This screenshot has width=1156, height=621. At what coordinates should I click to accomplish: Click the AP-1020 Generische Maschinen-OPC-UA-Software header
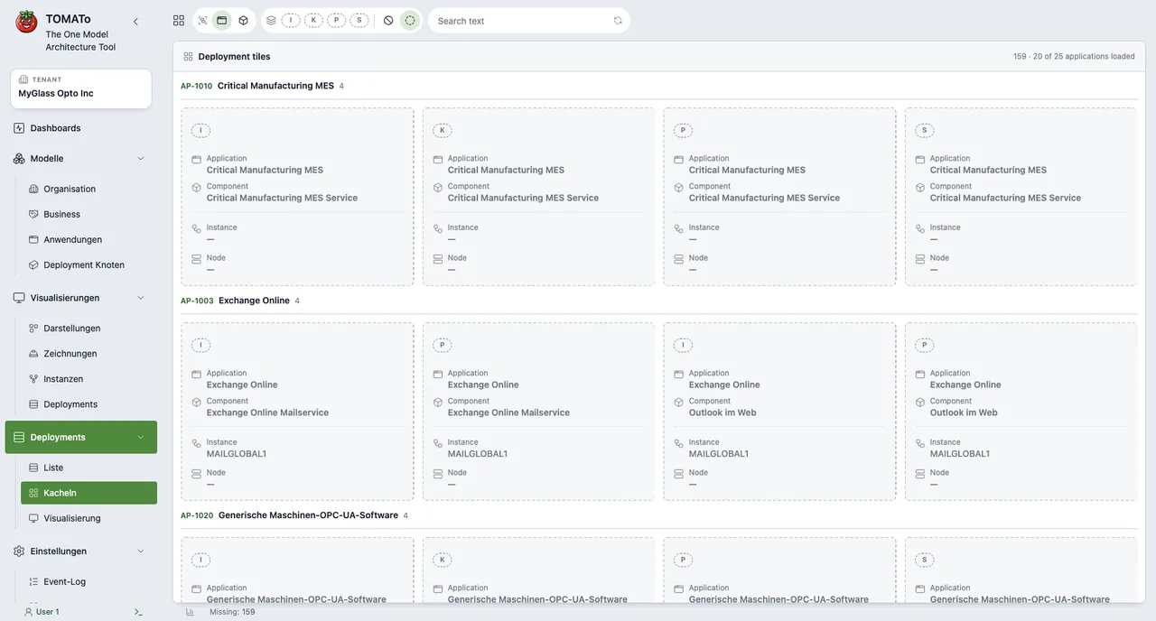pos(294,515)
